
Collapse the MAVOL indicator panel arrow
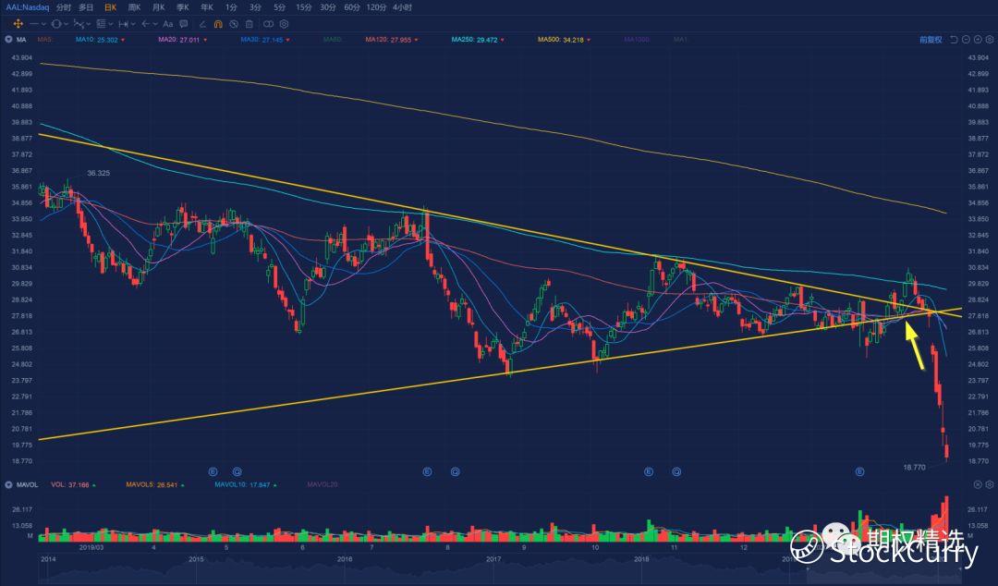click(8, 484)
